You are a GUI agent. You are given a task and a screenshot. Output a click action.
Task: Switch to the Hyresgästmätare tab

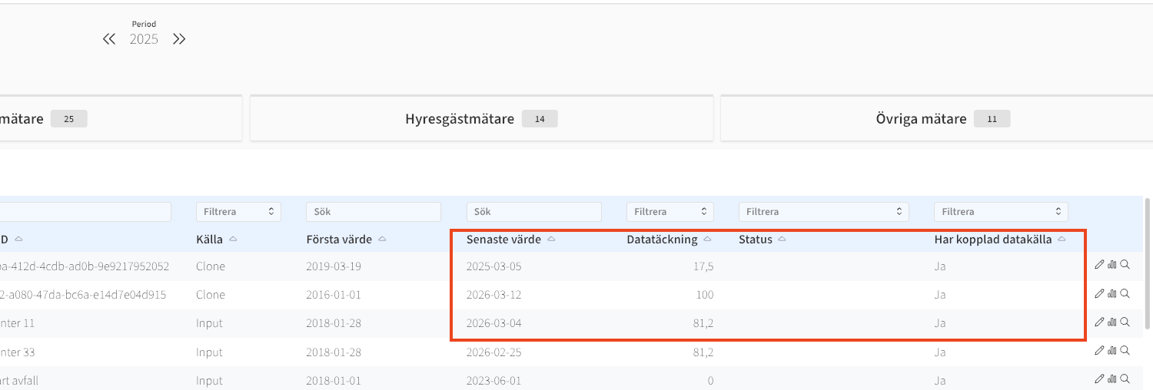coord(482,119)
